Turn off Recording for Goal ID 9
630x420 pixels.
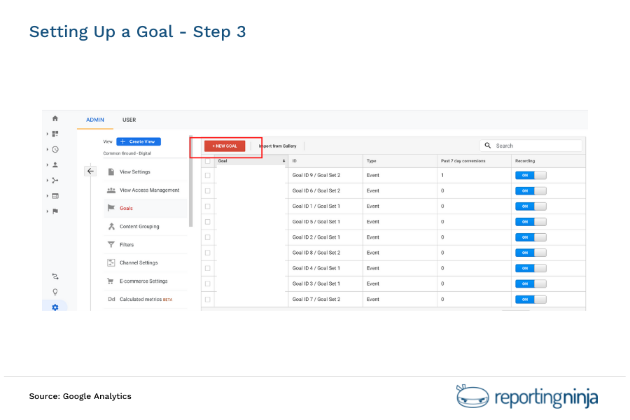tap(531, 175)
